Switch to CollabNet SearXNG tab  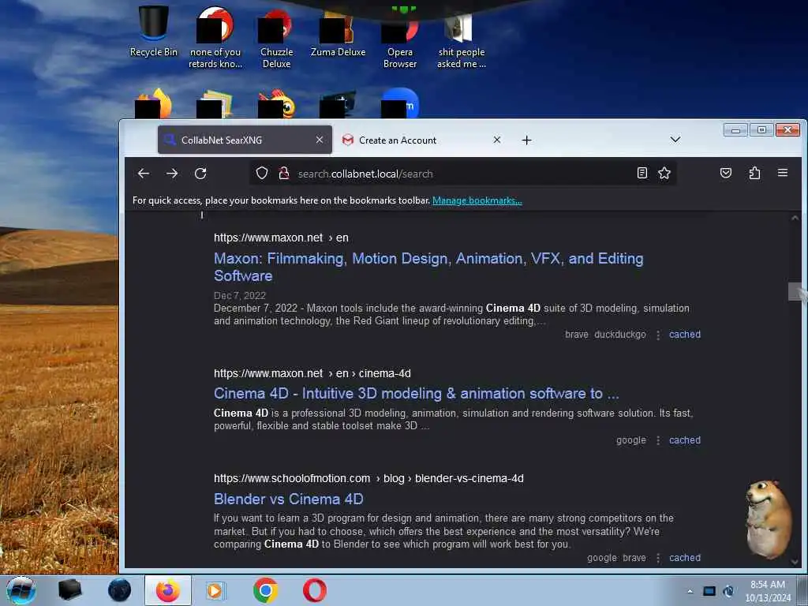pos(245,140)
